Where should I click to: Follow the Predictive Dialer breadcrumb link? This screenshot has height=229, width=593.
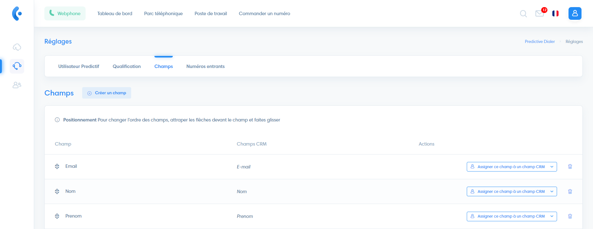coord(540,41)
